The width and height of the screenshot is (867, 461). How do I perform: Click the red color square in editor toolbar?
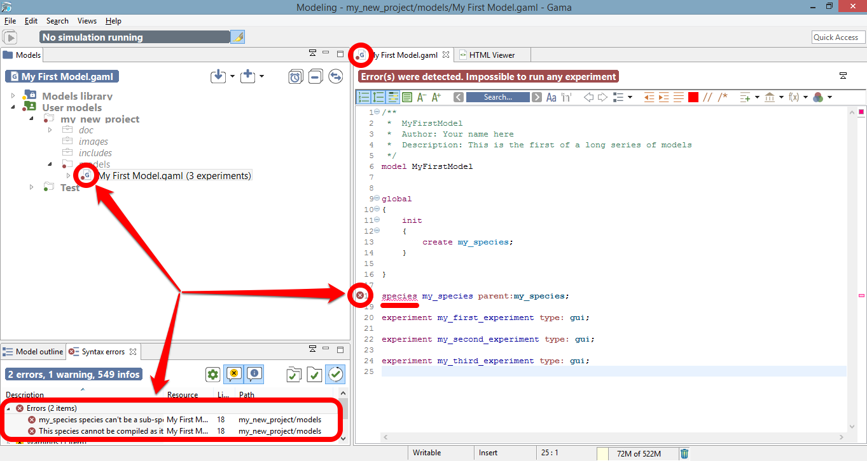click(x=693, y=97)
